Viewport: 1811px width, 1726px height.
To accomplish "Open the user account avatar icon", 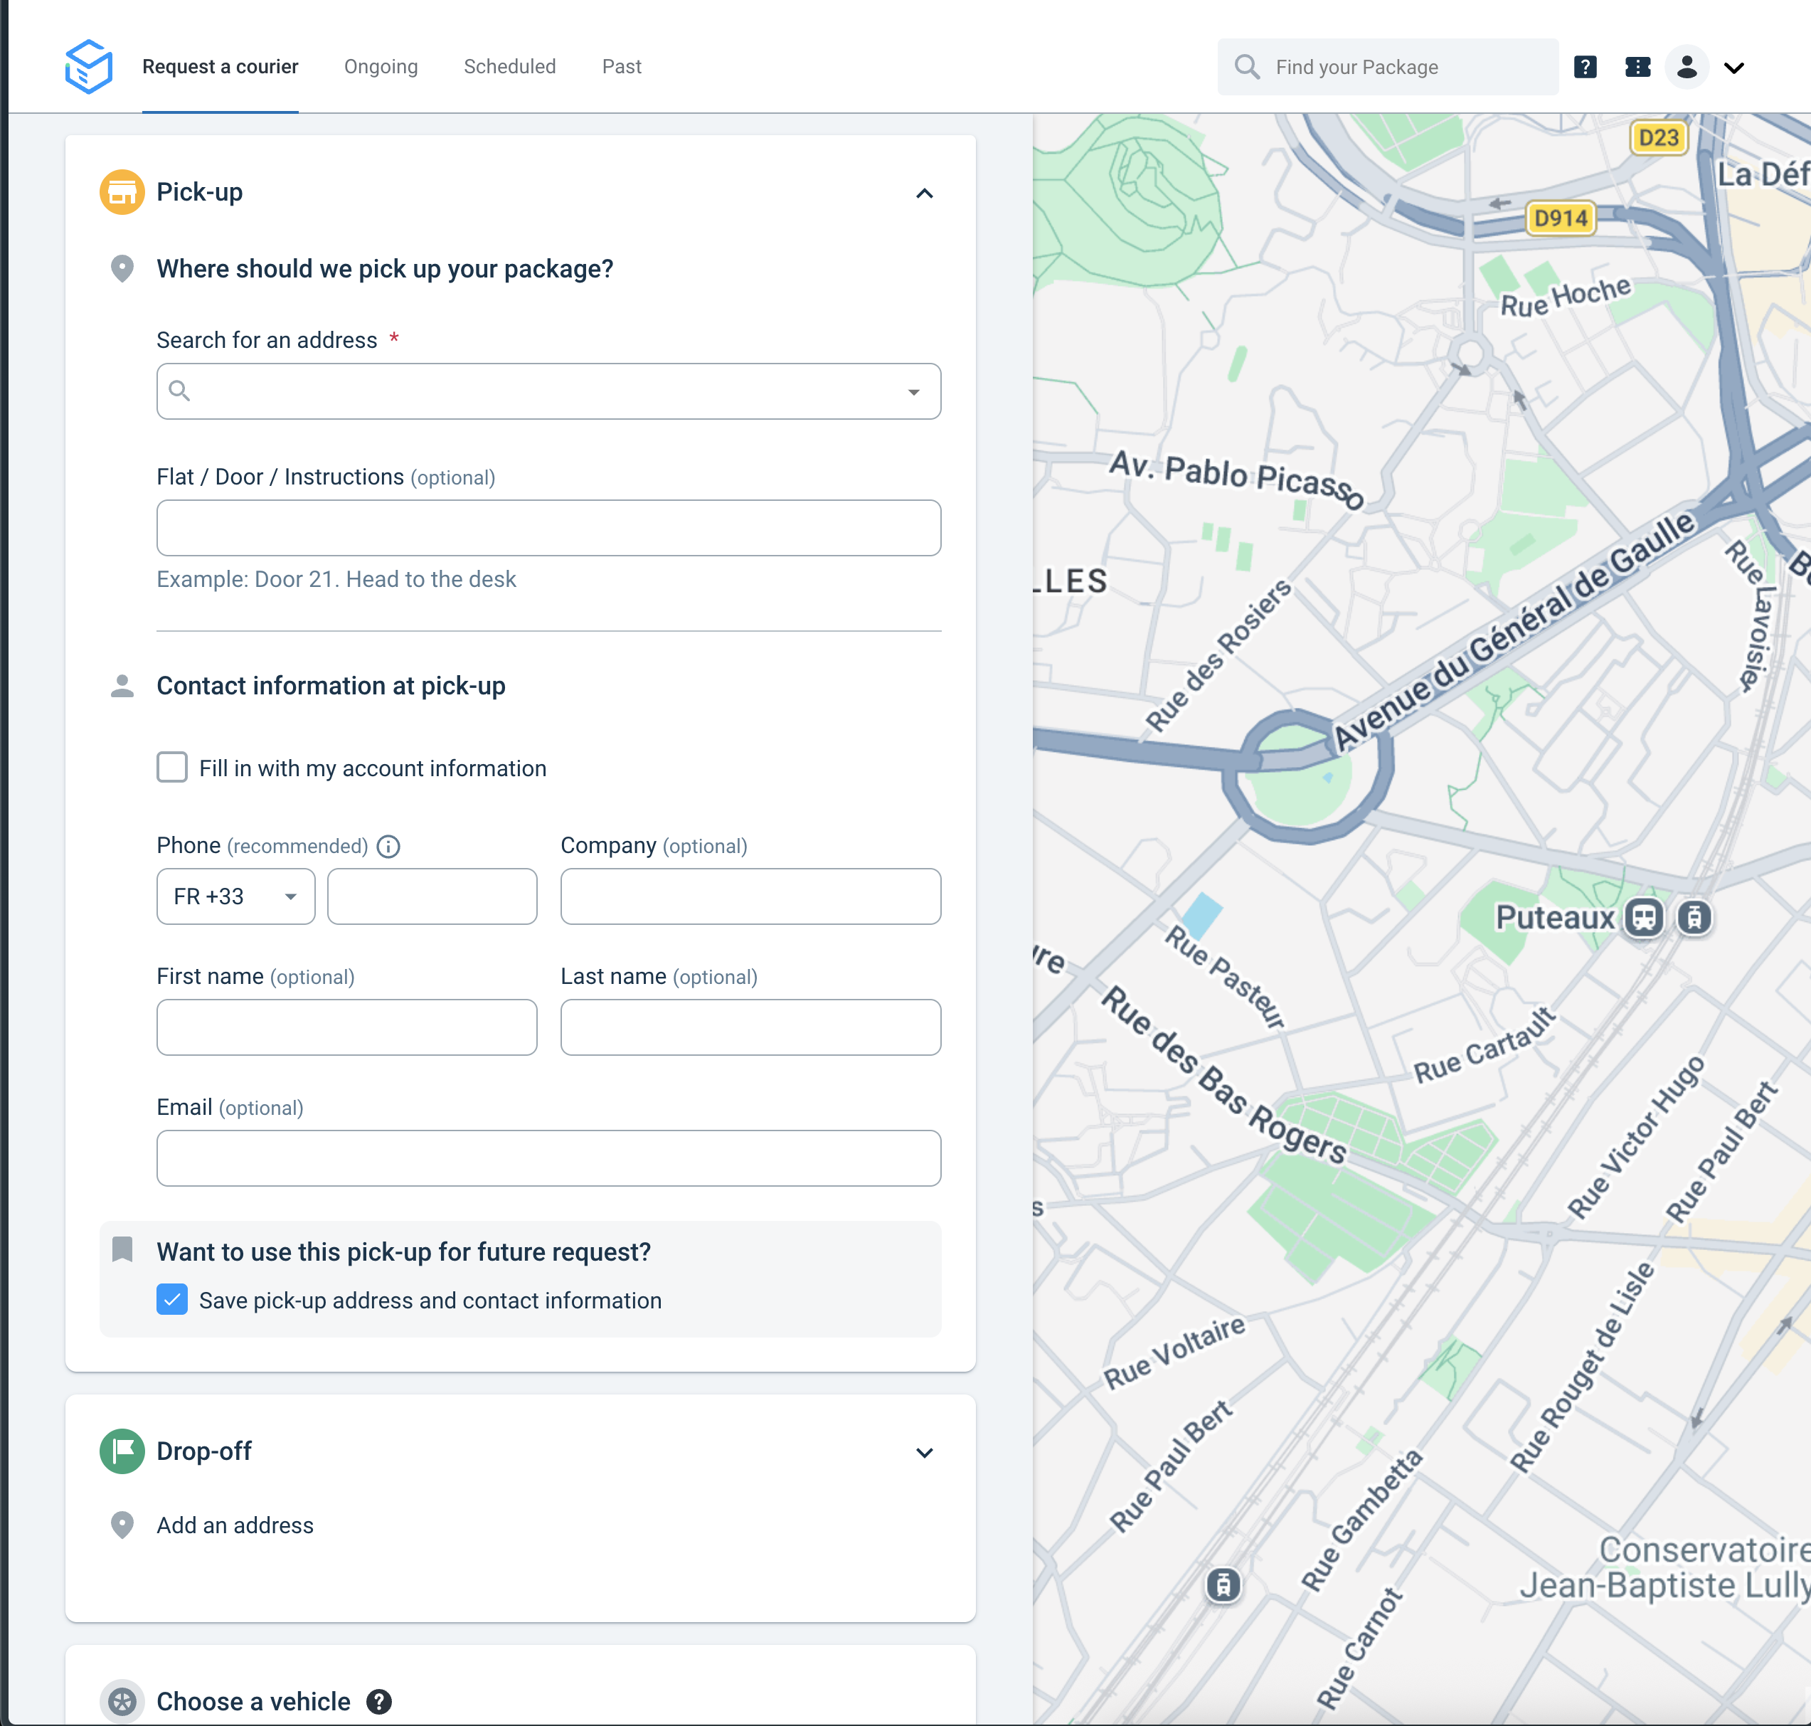I will 1687,67.
